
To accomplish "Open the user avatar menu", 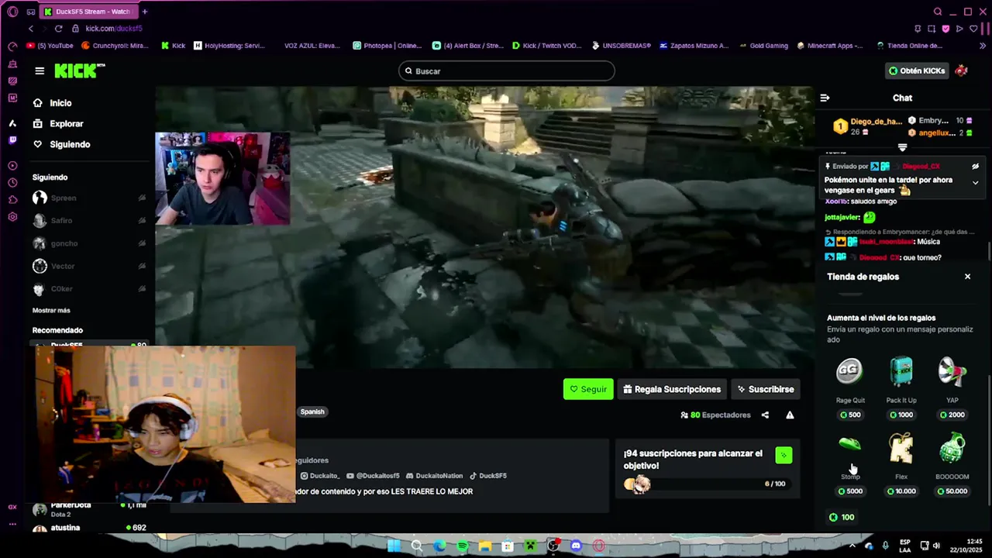I will pos(962,71).
